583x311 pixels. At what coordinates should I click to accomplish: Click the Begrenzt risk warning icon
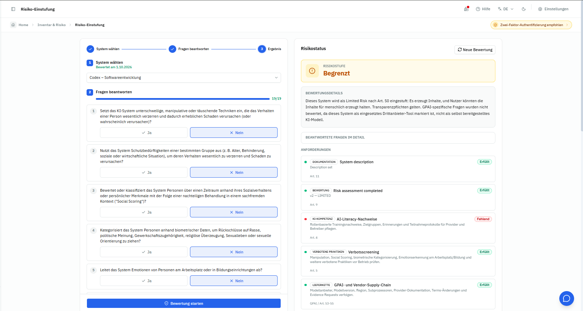tap(312, 71)
